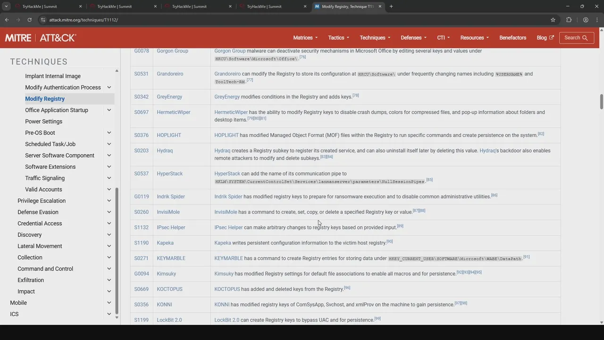The height and width of the screenshot is (340, 604).
Task: Expand Server Software Component chevron
Action: tap(109, 155)
